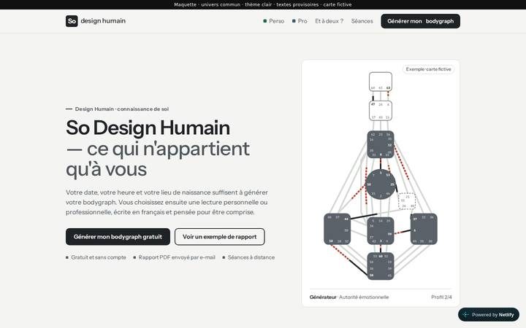This screenshot has width=526, height=328.
Task: Click "Générateur" label under bodygraph
Action: coord(323,297)
